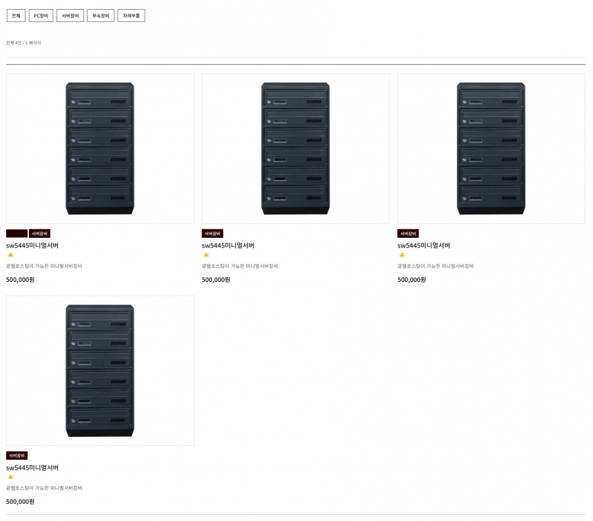
Task: Open the first product's server image
Action: (x=100, y=148)
